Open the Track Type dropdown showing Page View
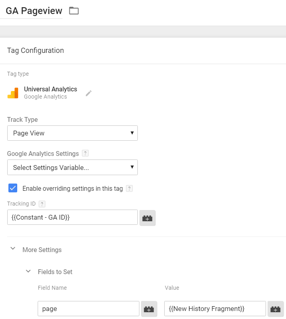The height and width of the screenshot is (319, 286). tap(73, 133)
